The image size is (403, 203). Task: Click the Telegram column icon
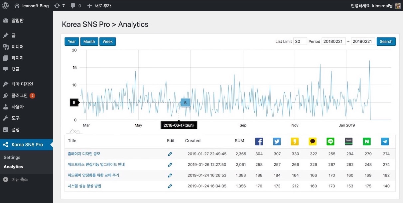click(385, 141)
